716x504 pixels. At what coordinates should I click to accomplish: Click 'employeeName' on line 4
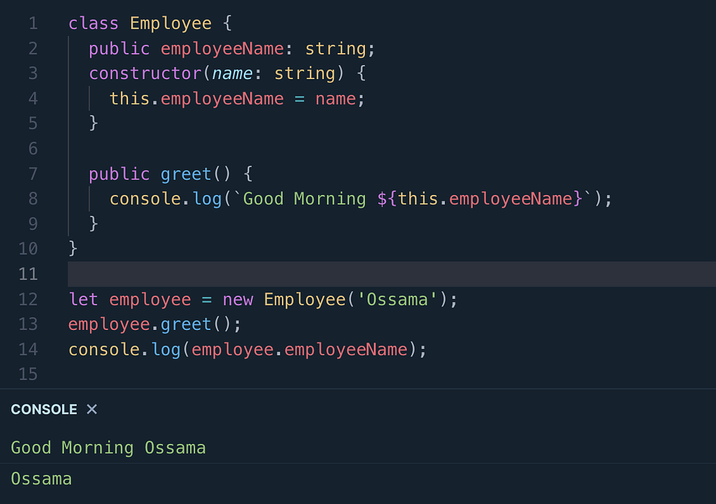point(222,99)
